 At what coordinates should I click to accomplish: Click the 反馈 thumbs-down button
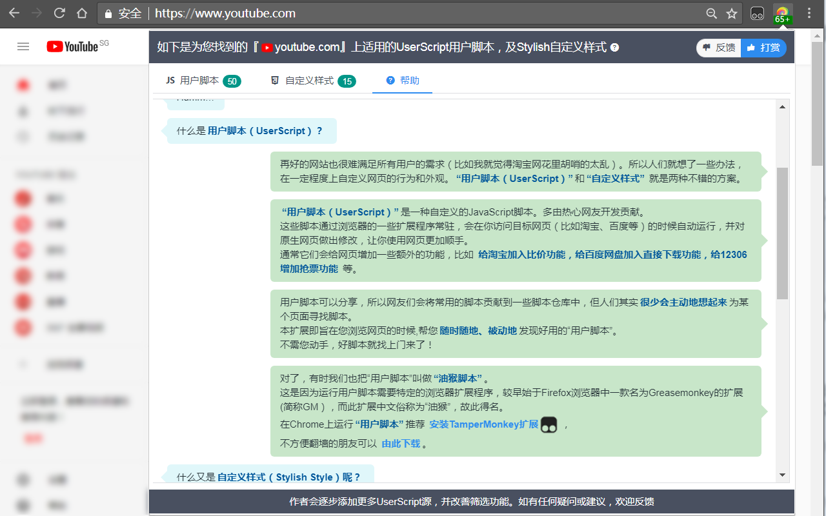click(x=719, y=48)
